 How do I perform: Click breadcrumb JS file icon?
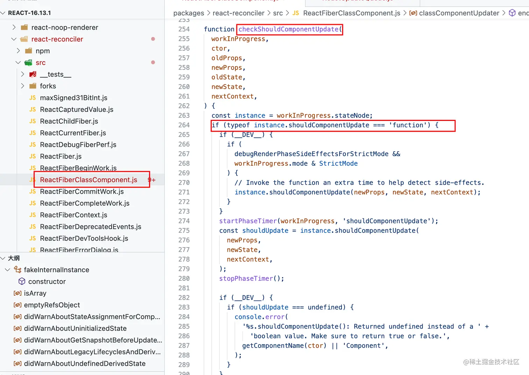[x=296, y=13]
